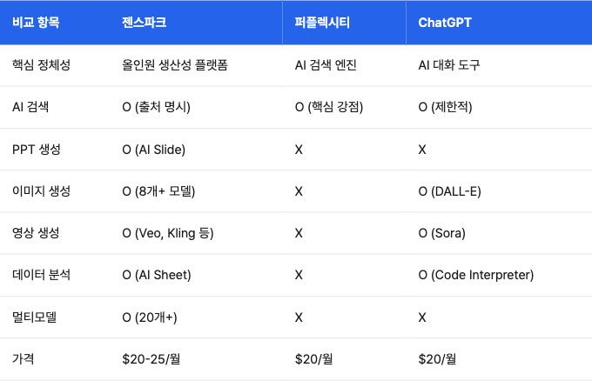This screenshot has width=592, height=381.
Task: Select the O (출처 명시) cell
Action: pos(156,107)
